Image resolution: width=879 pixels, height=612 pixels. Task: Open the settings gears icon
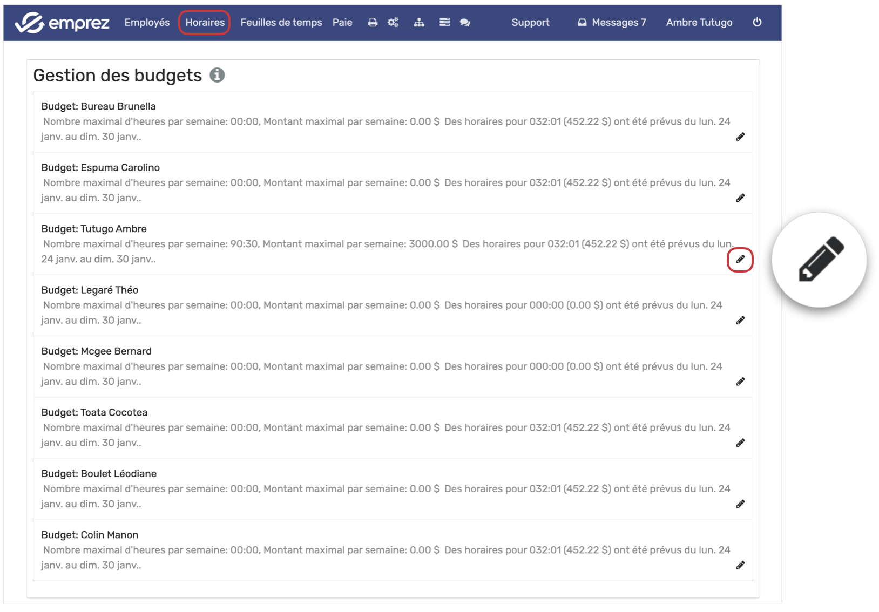(393, 23)
